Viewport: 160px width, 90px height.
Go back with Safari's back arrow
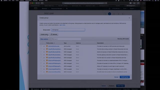[37, 3]
